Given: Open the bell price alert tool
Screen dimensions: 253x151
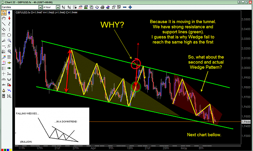Looking at the screenshot, I should point(4,91).
